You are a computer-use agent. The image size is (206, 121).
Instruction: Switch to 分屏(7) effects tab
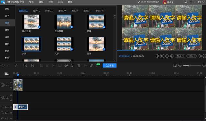(x=37, y=11)
